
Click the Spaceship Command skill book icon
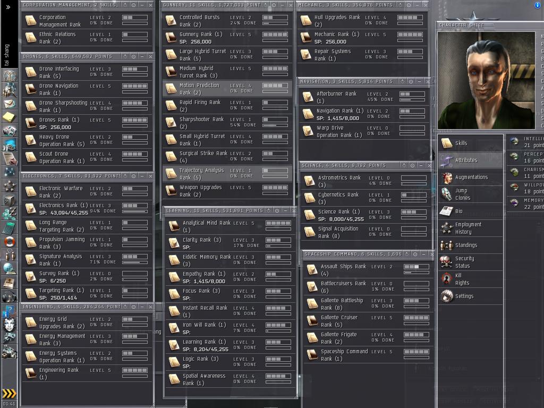pos(312,354)
